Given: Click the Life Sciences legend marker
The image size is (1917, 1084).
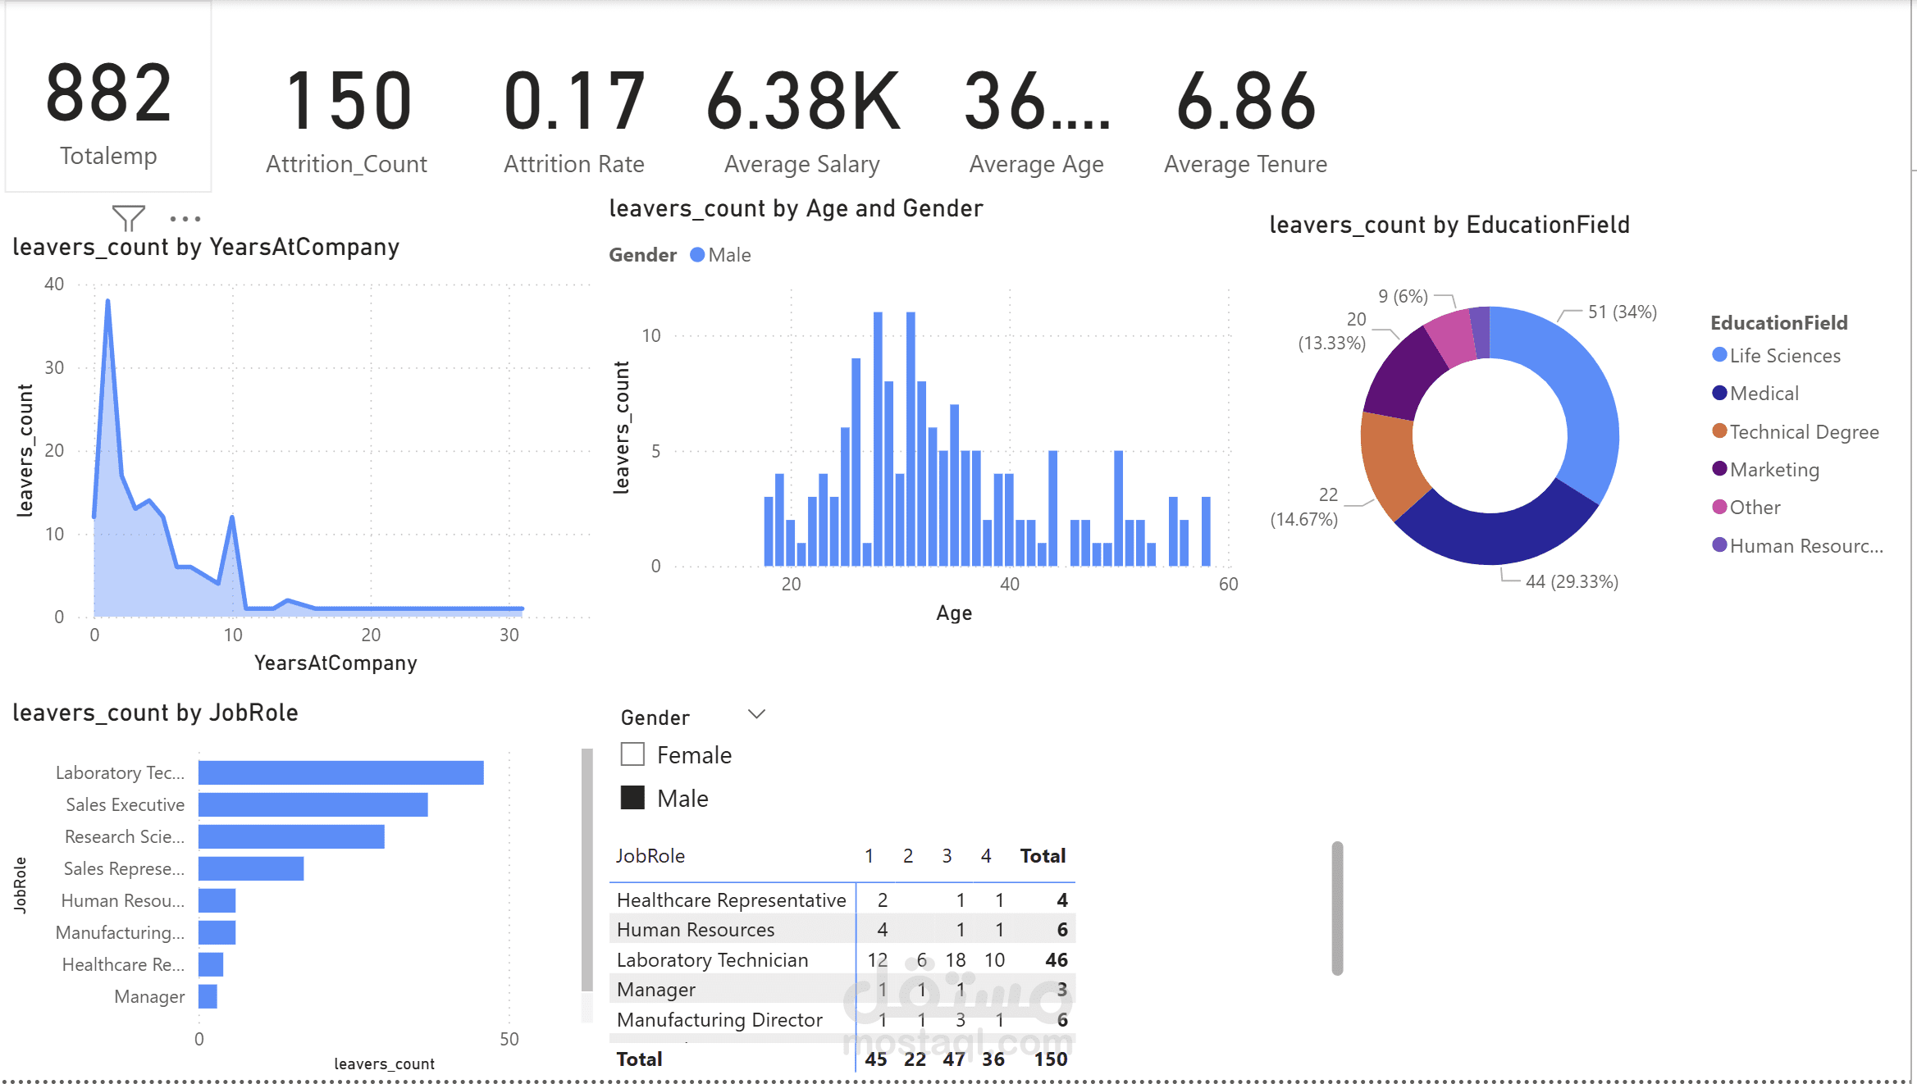Looking at the screenshot, I should point(1719,355).
